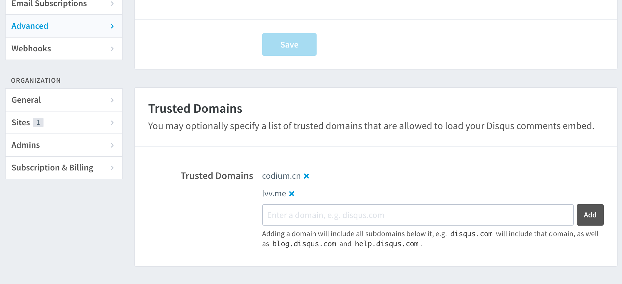This screenshot has height=284, width=622.
Task: Open Subscription & Billing page
Action: coord(52,168)
